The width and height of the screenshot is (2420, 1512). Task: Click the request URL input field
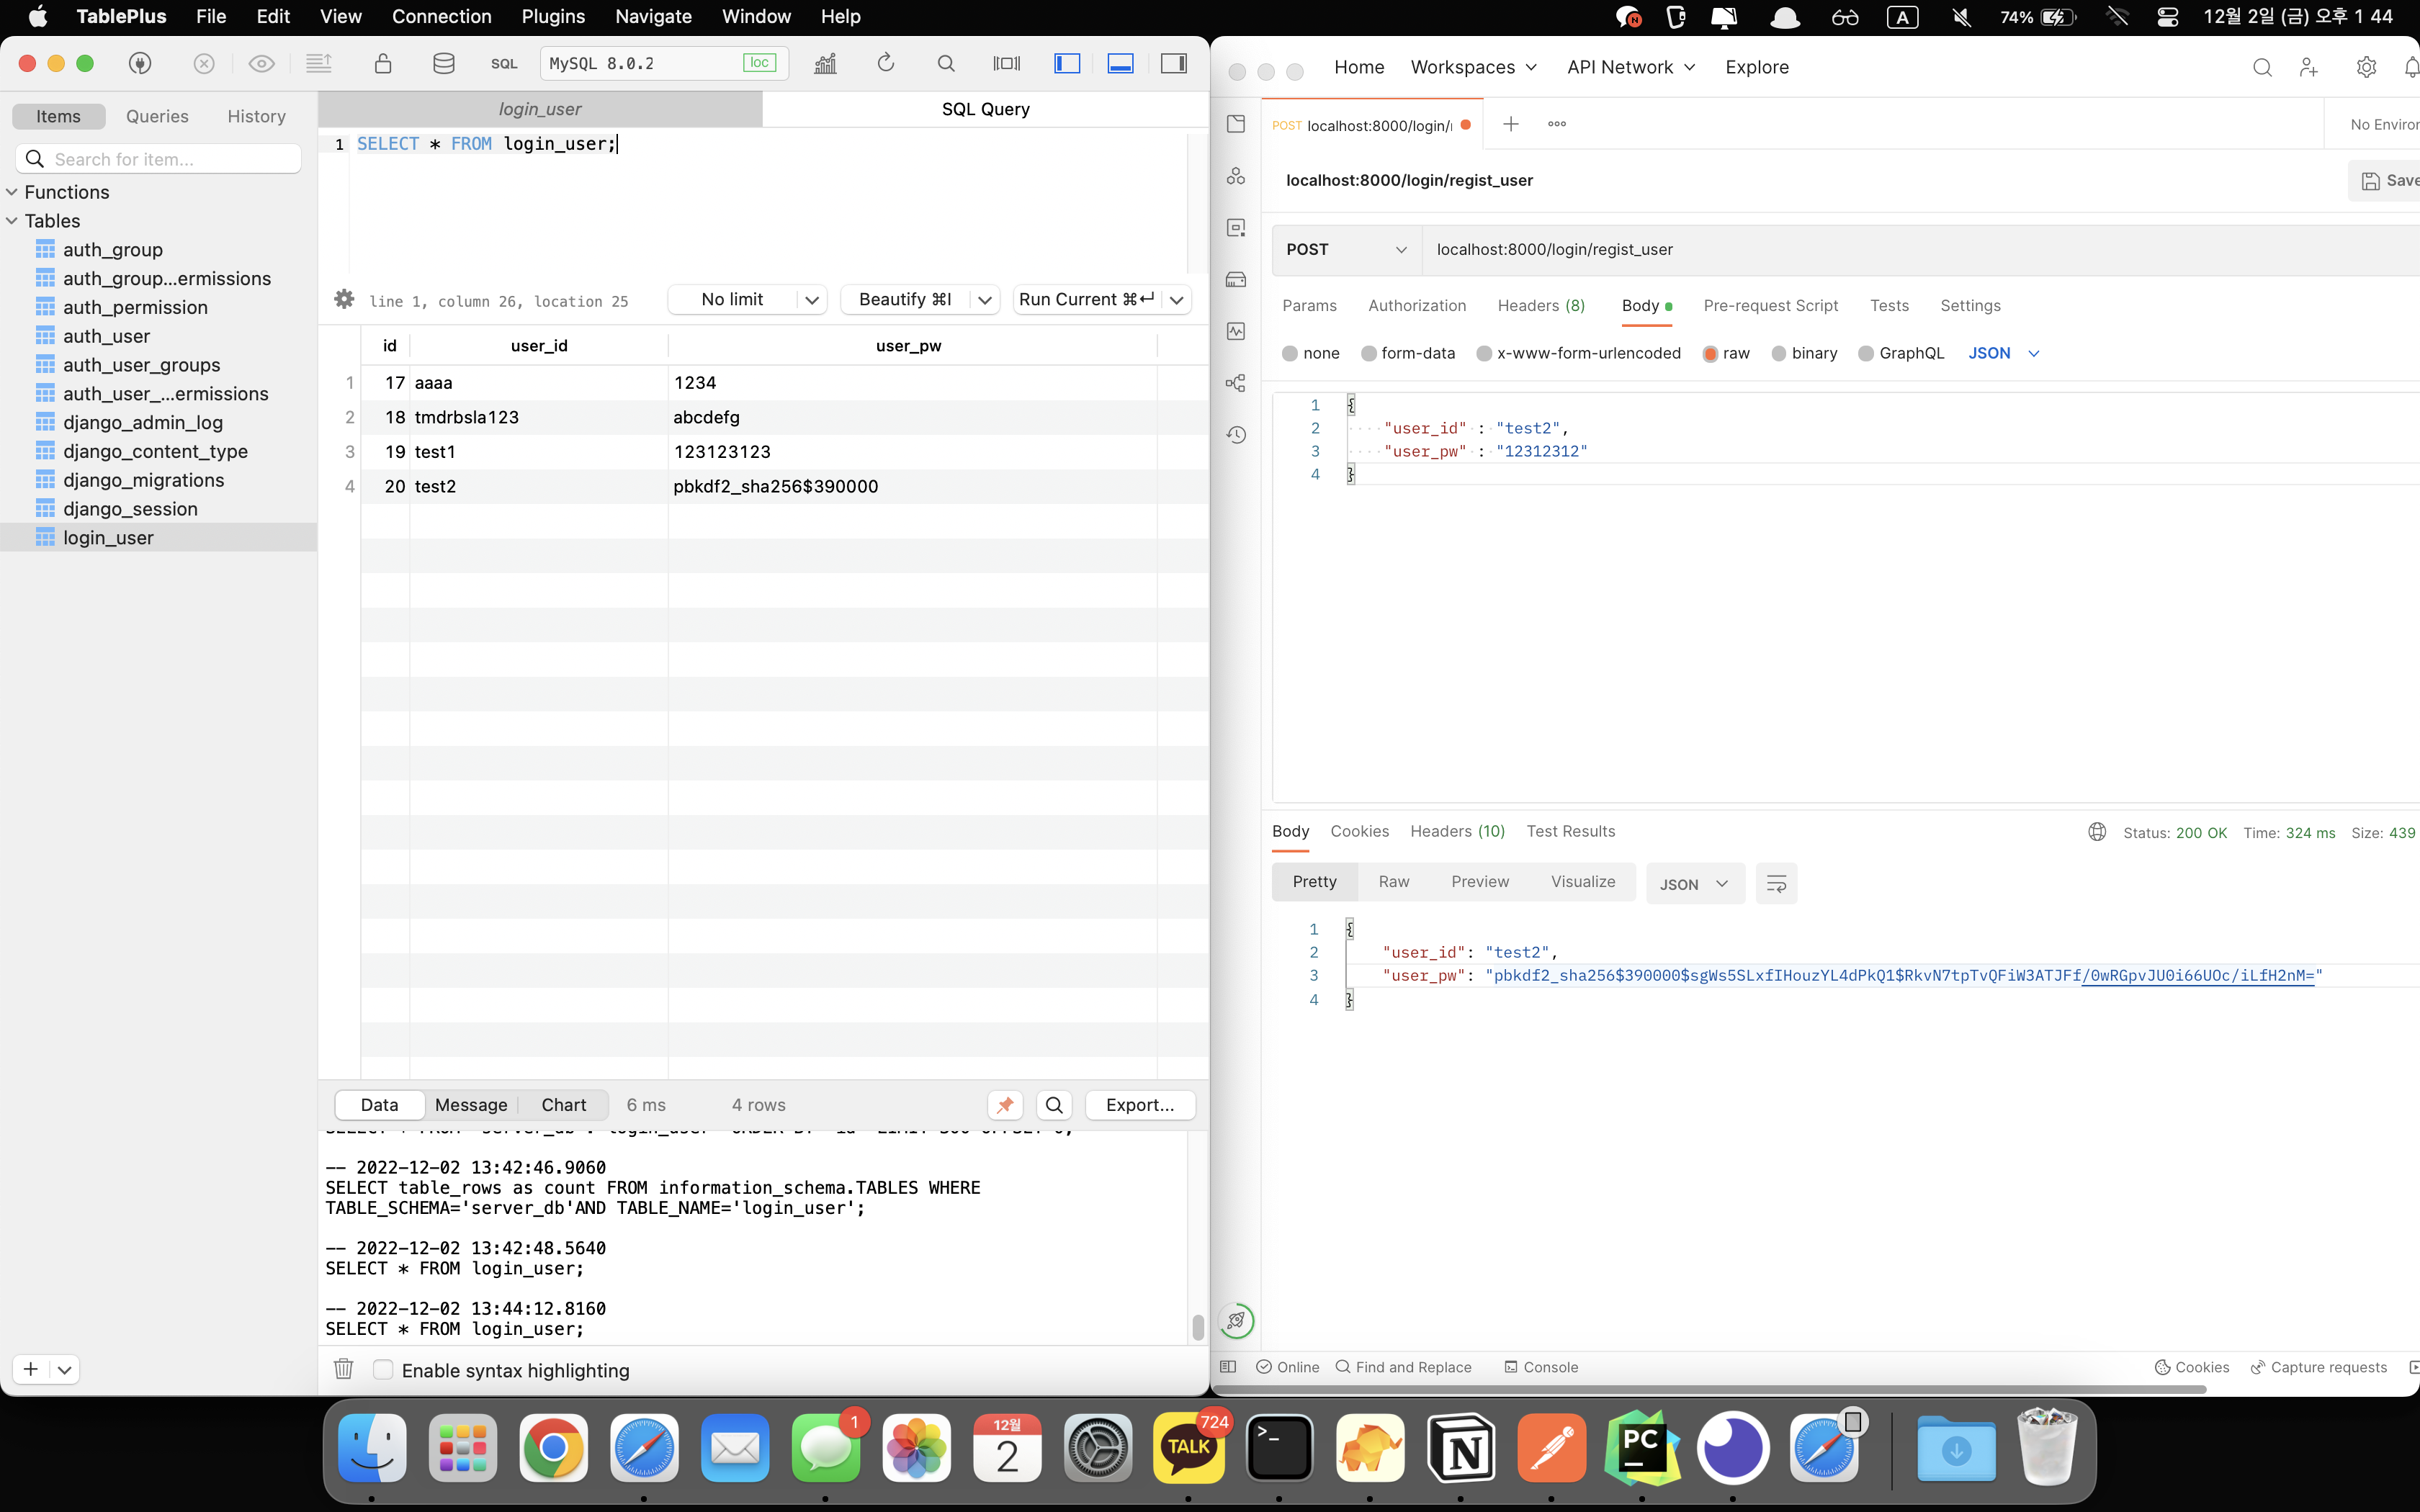(x=1921, y=249)
